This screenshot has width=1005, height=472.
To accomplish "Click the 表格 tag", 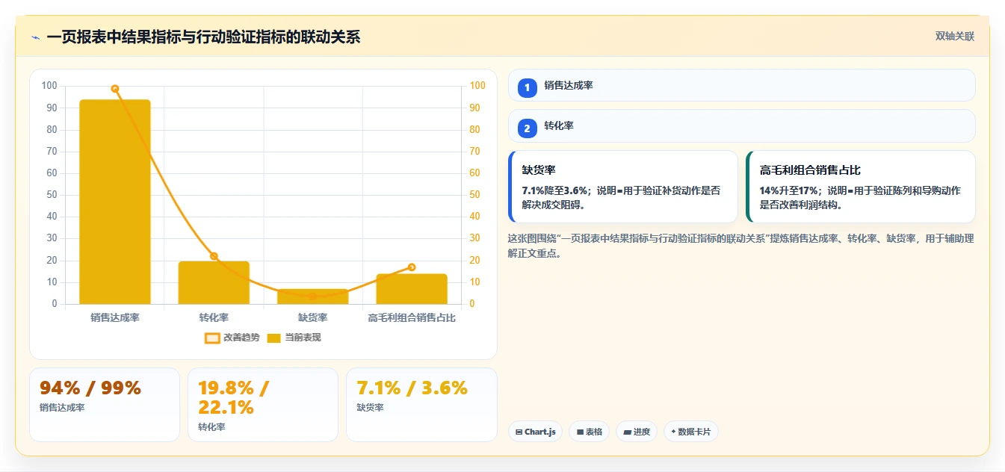I will (589, 432).
